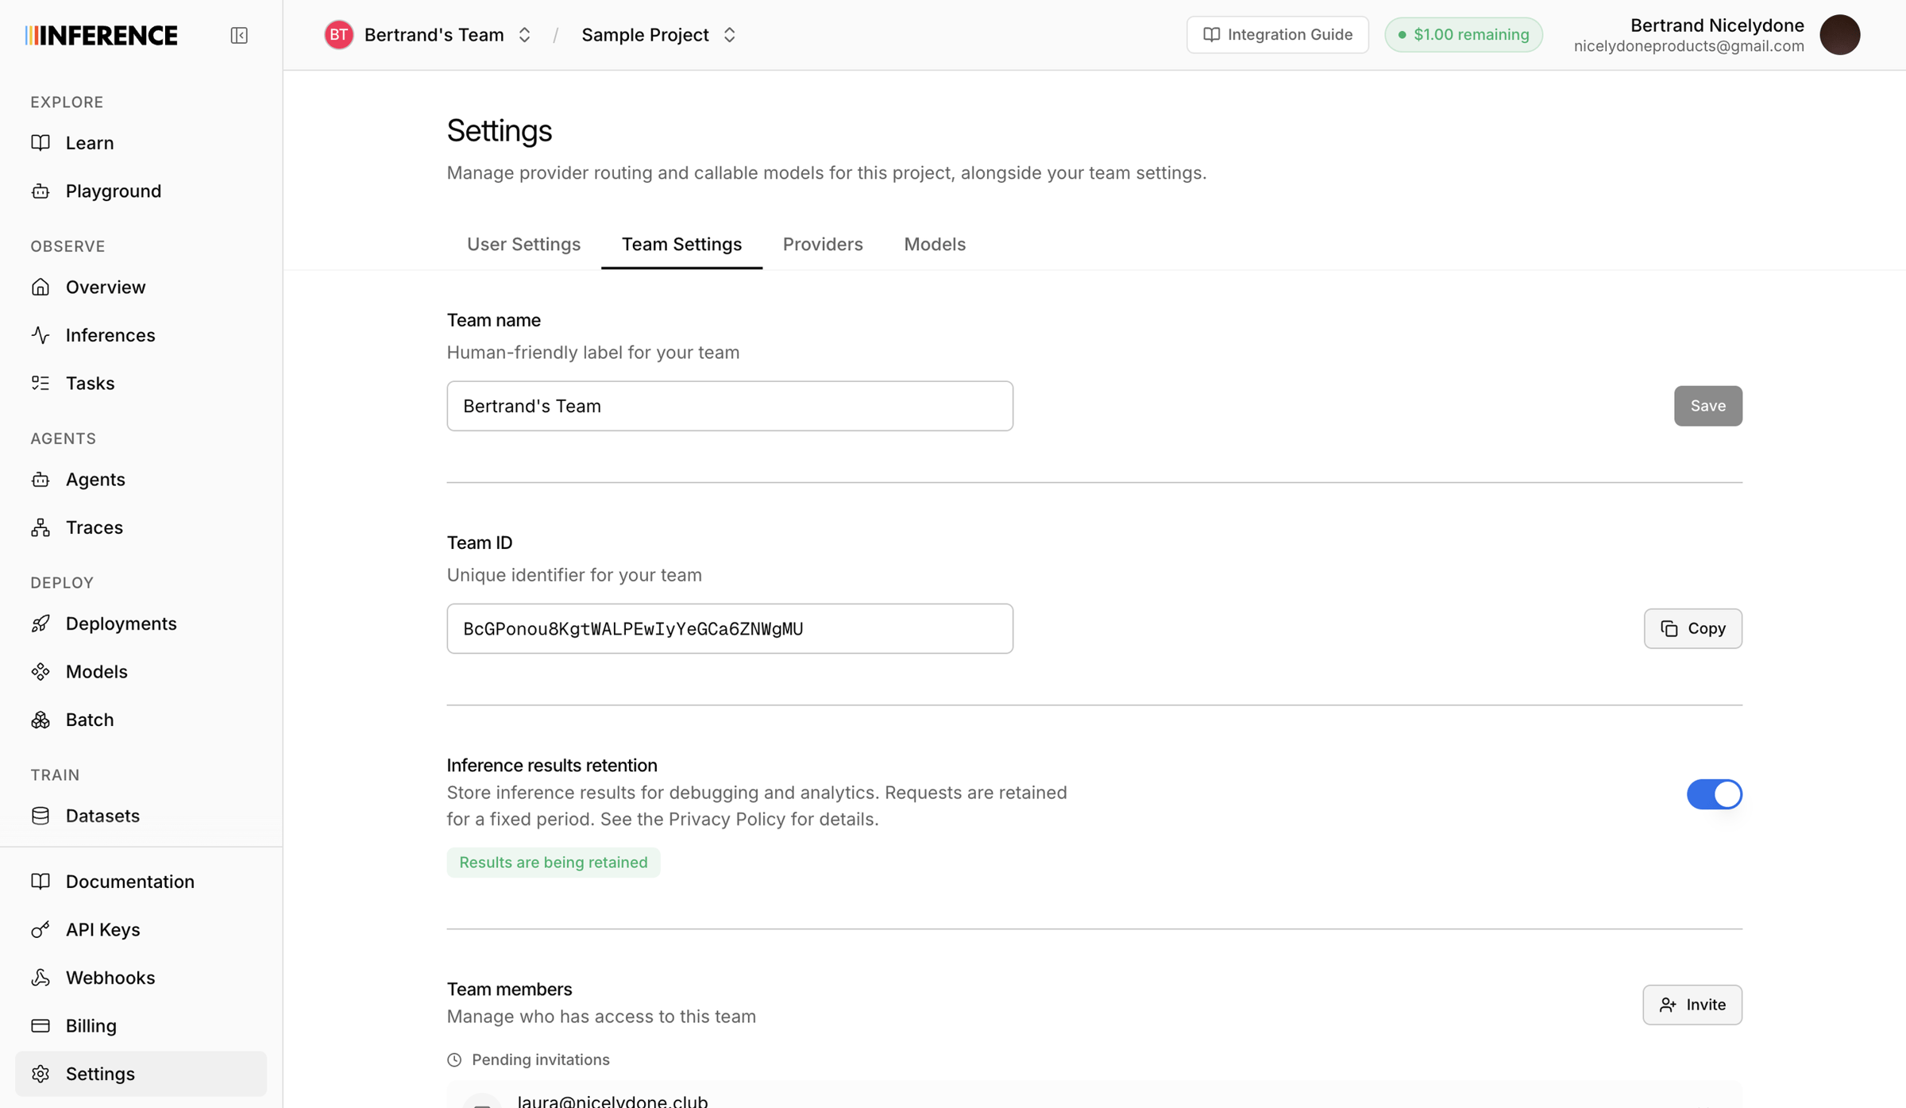Open the Playground robot icon
The height and width of the screenshot is (1108, 1906).
point(41,191)
